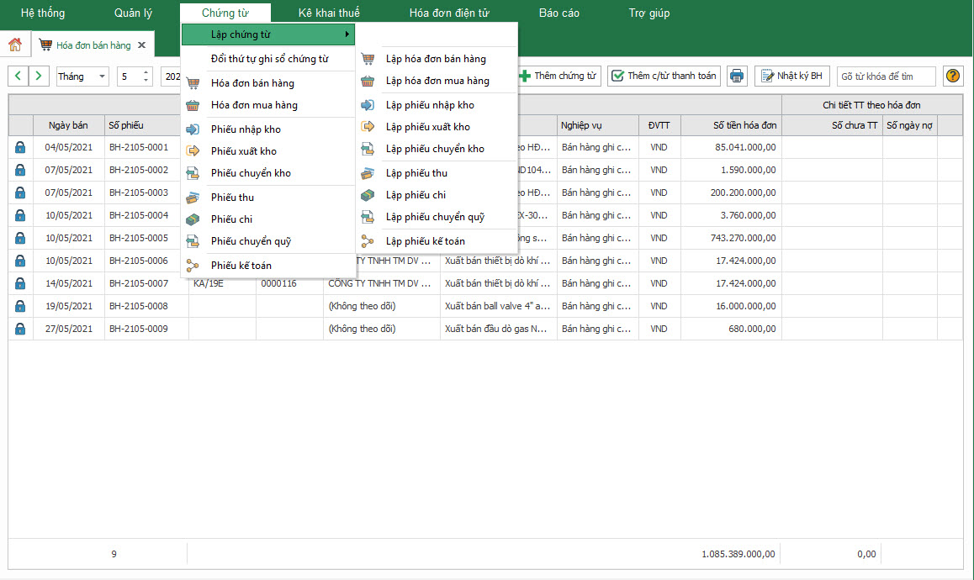Close the Hóa đơn bán hàng tab
Viewport: 974px width, 580px height.
coord(141,45)
